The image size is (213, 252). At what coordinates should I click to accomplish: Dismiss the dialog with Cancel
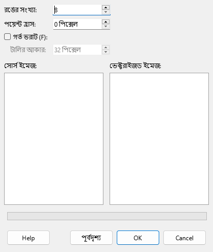point(184,238)
